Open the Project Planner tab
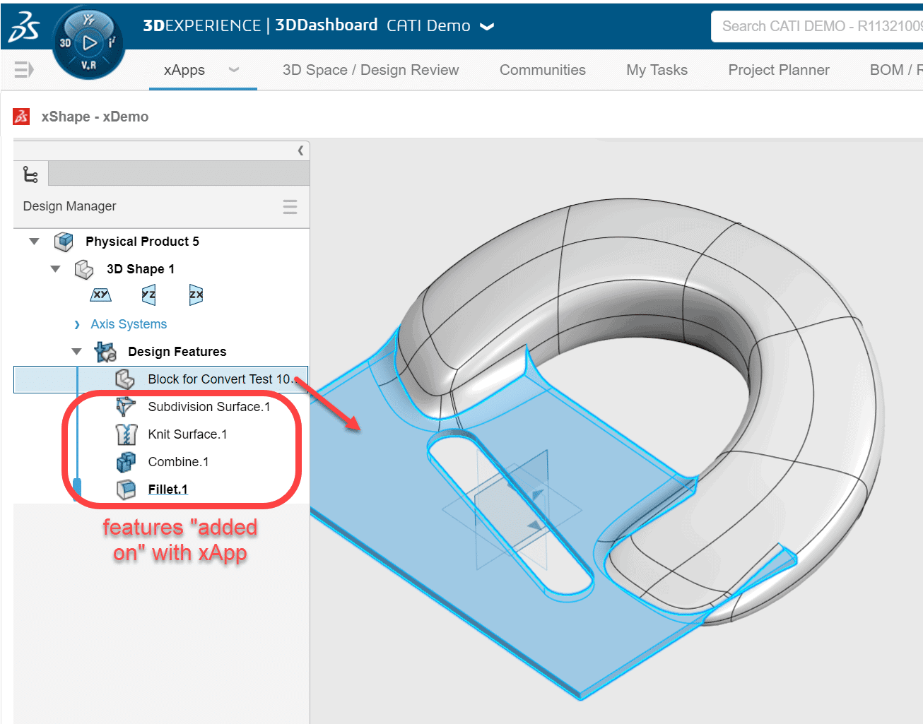923x724 pixels. (779, 70)
